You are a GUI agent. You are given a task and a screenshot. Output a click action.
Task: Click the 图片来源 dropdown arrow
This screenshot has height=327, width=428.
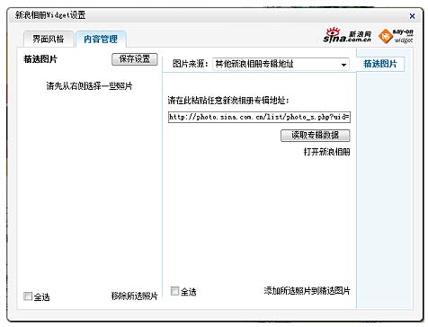(x=343, y=65)
